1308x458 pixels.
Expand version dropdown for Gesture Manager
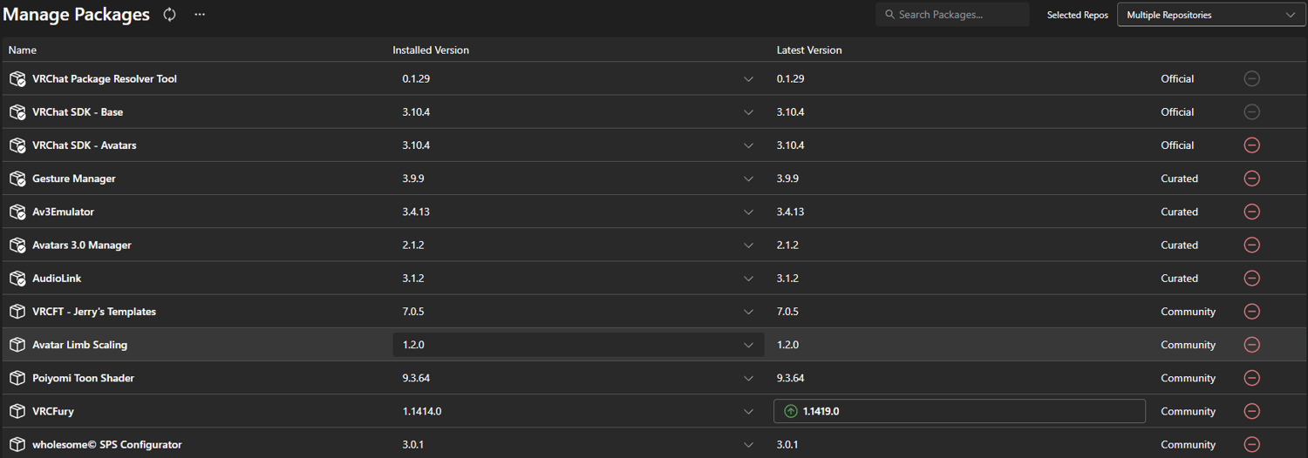(748, 178)
